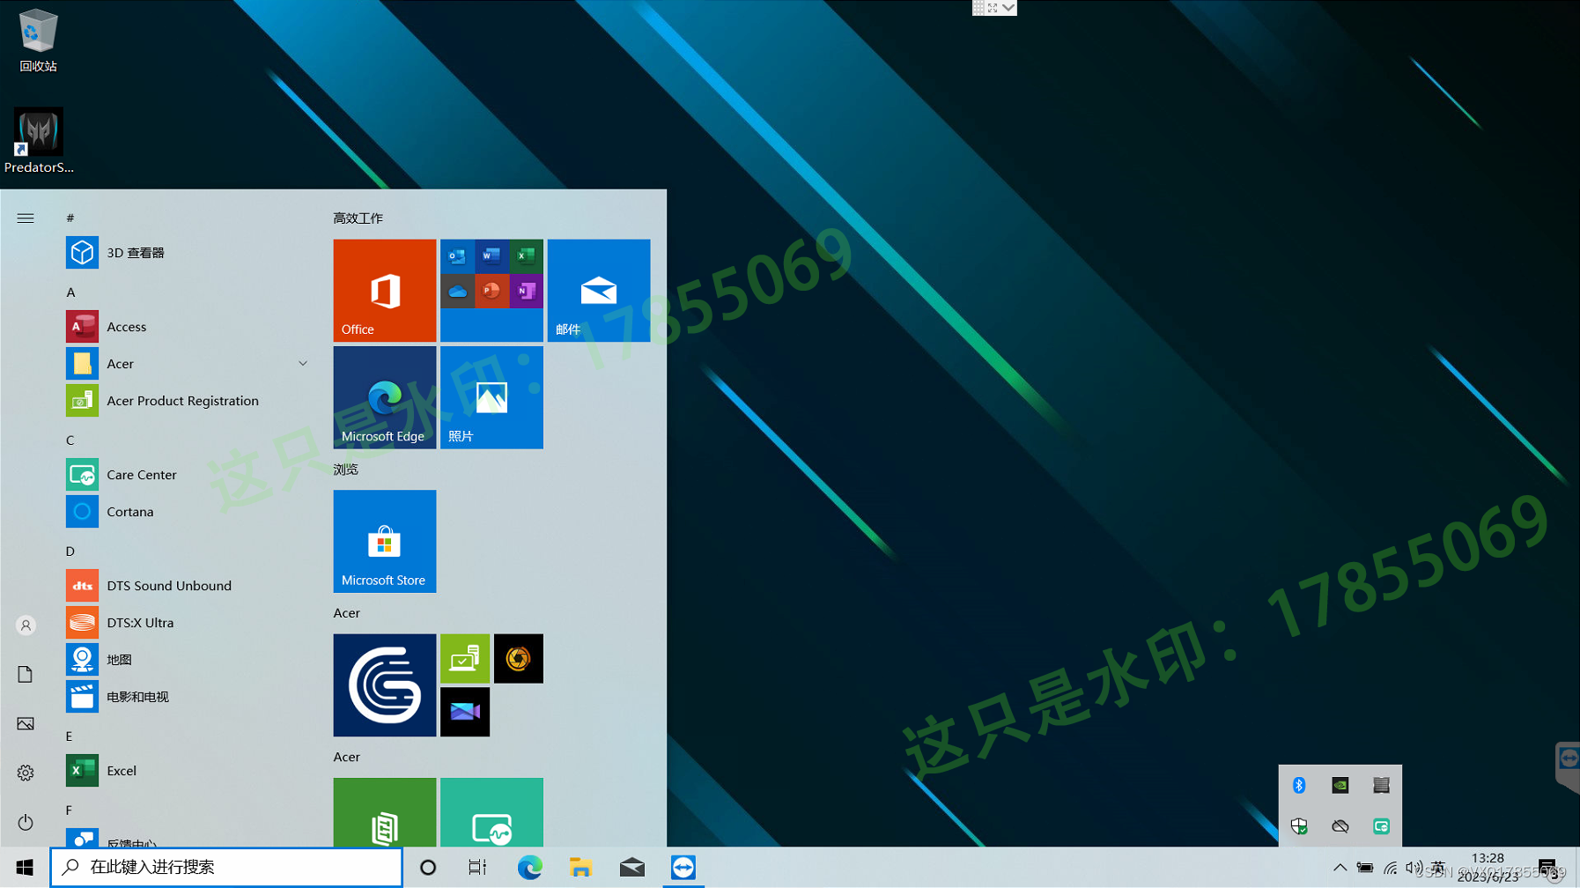Open Task View on the taskbar
This screenshot has width=1580, height=888.
[477, 868]
